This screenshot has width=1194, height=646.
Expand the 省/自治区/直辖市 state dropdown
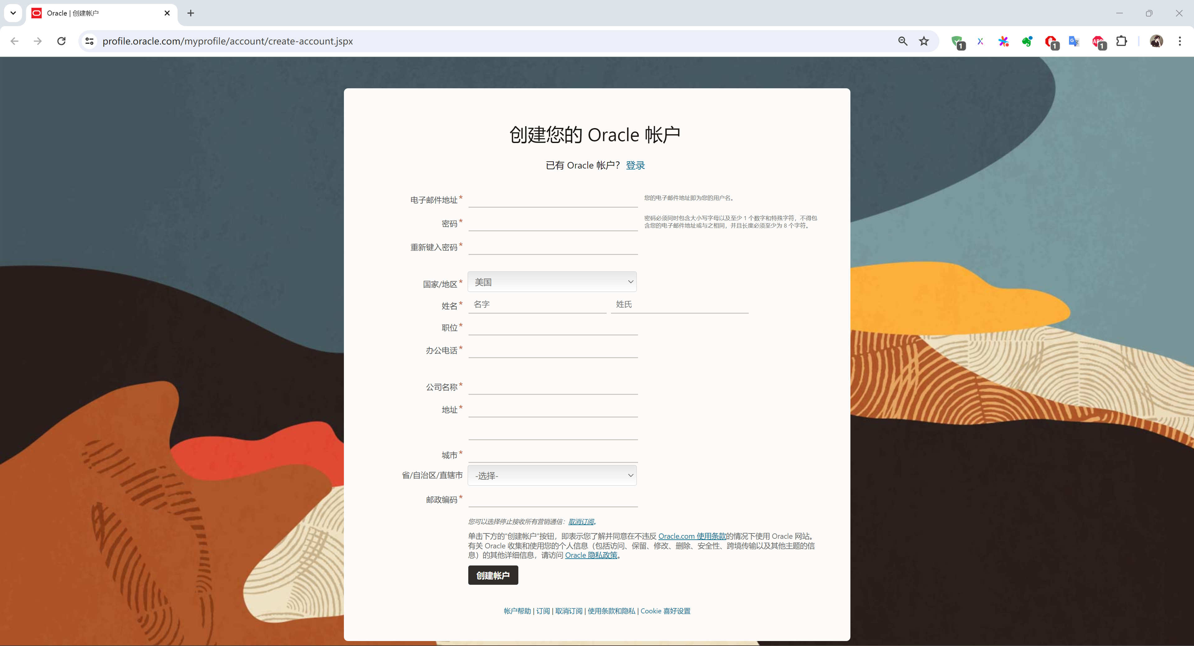click(552, 475)
